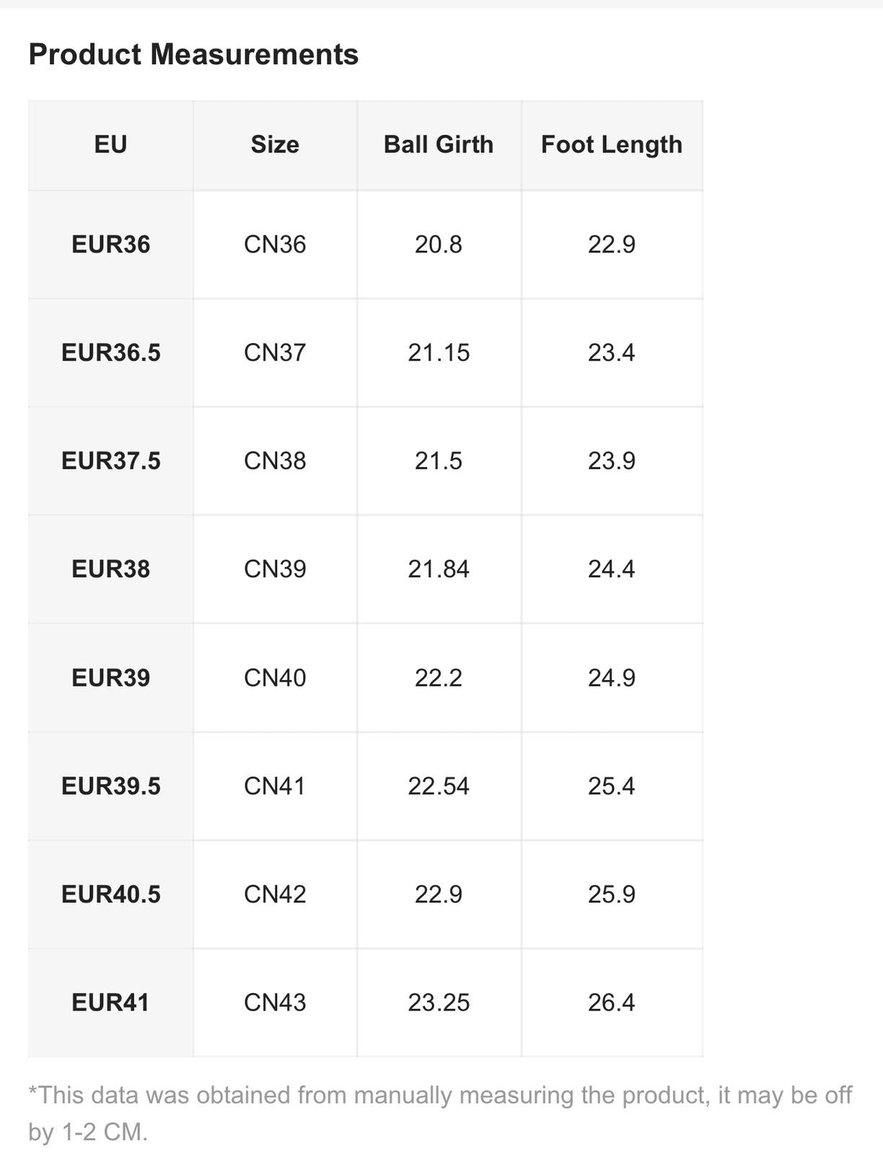Select the Foot Length column header
883x1154 pixels.
tap(611, 144)
